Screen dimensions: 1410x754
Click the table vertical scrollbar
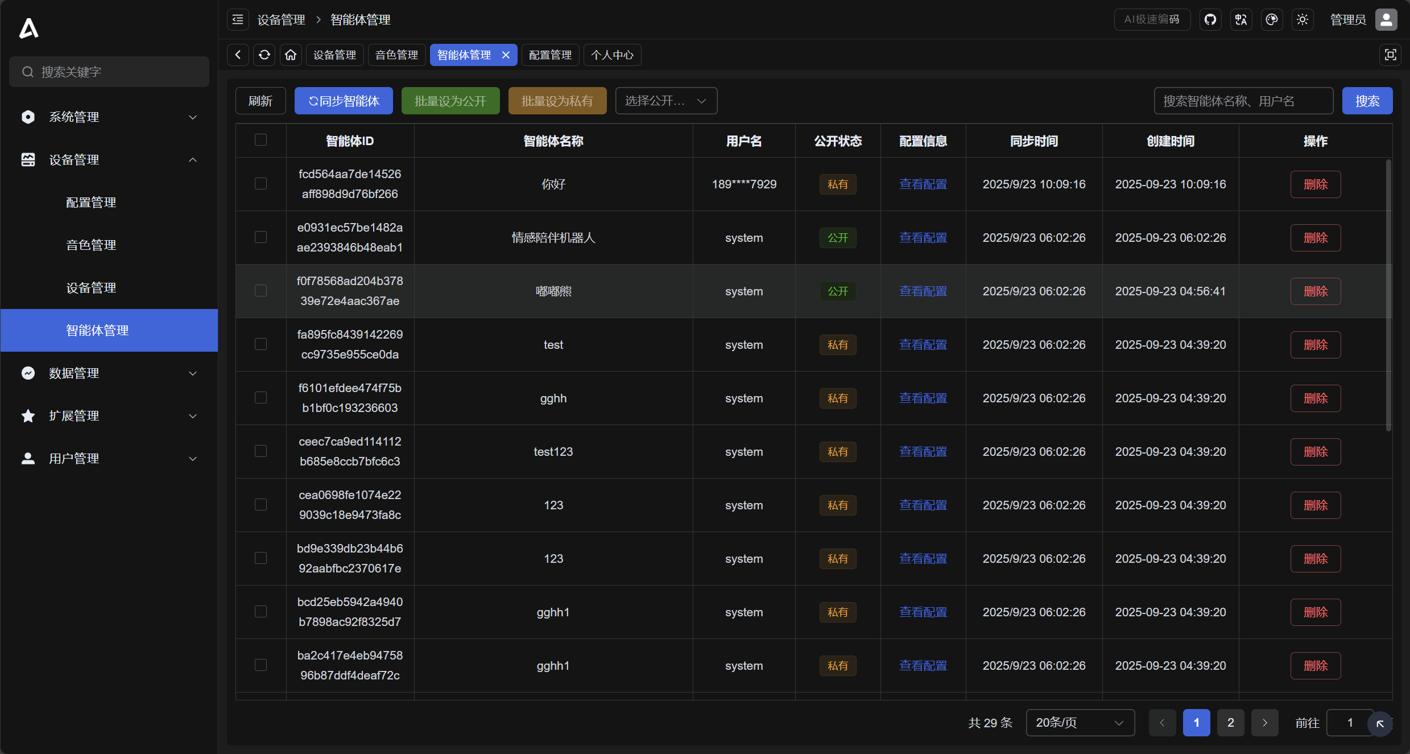point(1388,296)
